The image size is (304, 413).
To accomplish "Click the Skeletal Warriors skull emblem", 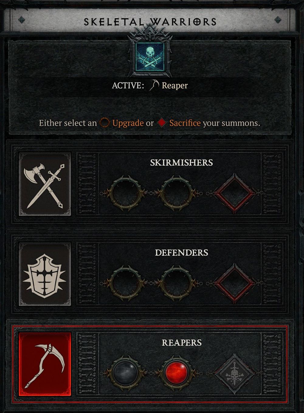I will click(150, 56).
